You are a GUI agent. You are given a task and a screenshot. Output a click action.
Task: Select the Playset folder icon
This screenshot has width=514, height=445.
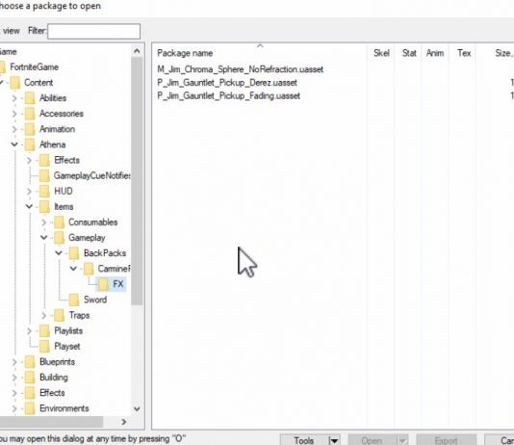point(44,347)
